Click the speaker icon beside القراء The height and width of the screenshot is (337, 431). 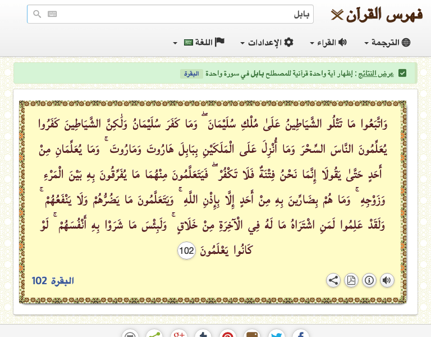pyautogui.click(x=342, y=42)
